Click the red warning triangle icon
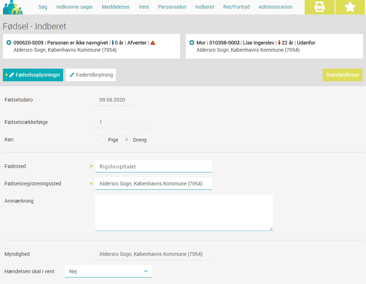 pyautogui.click(x=153, y=43)
